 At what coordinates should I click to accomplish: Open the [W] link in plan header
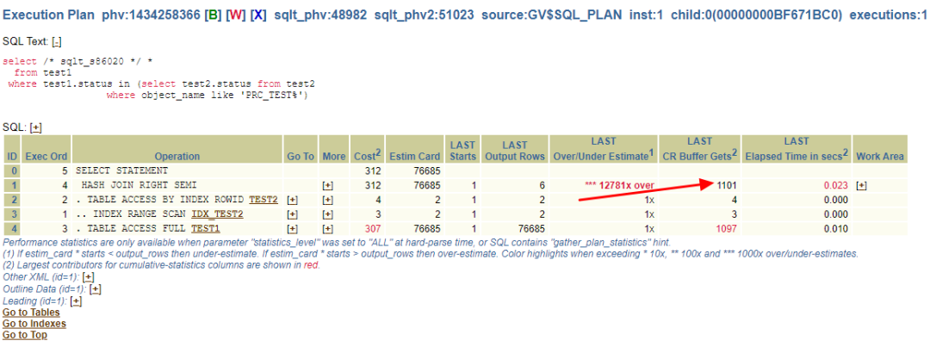(235, 15)
